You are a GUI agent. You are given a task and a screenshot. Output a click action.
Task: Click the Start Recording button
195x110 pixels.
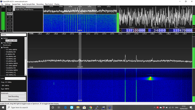[x=14, y=96]
